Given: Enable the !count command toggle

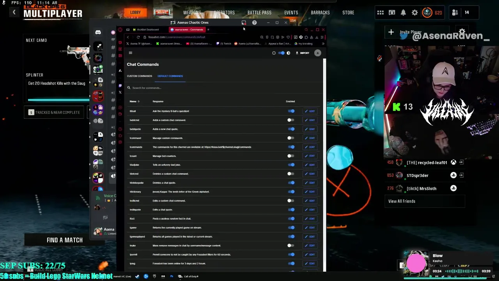Looking at the screenshot, I should tap(290, 156).
